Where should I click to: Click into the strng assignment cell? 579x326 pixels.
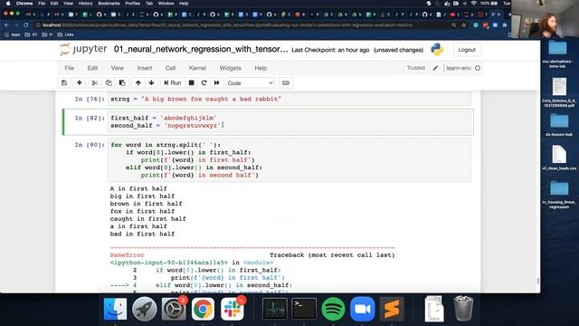pos(289,99)
